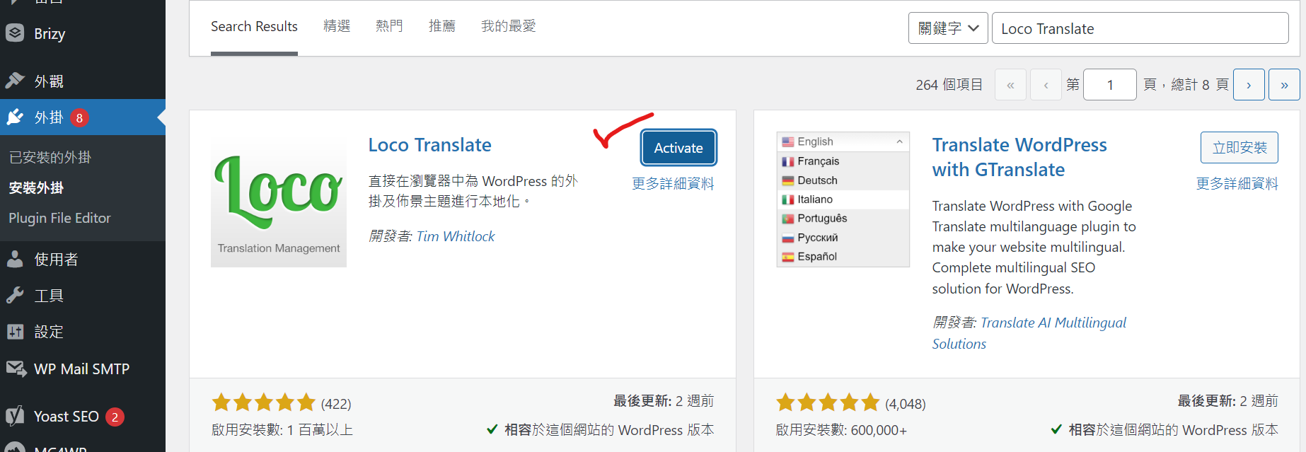Open the Appearance (外觀) brush icon
This screenshot has width=1306, height=452.
[15, 81]
